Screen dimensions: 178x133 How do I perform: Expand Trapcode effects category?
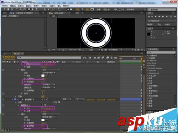coord(147,71)
